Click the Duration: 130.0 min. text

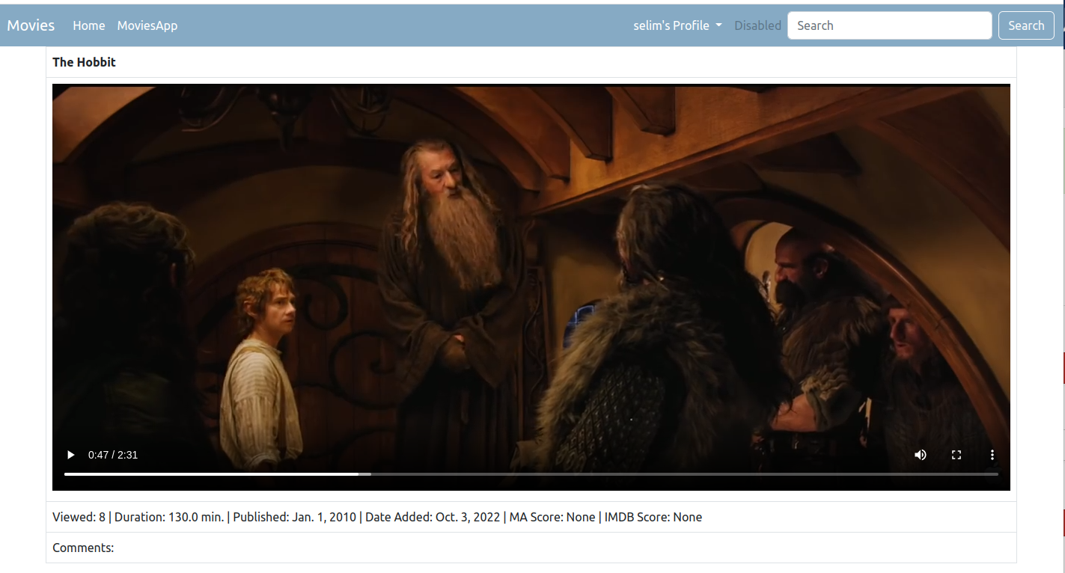coord(169,517)
